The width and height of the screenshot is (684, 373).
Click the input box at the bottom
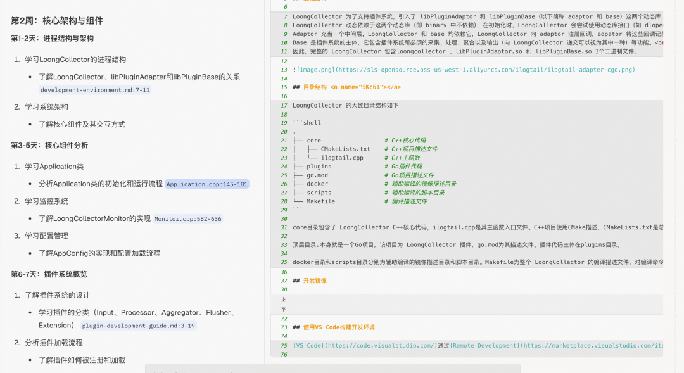tap(332, 368)
